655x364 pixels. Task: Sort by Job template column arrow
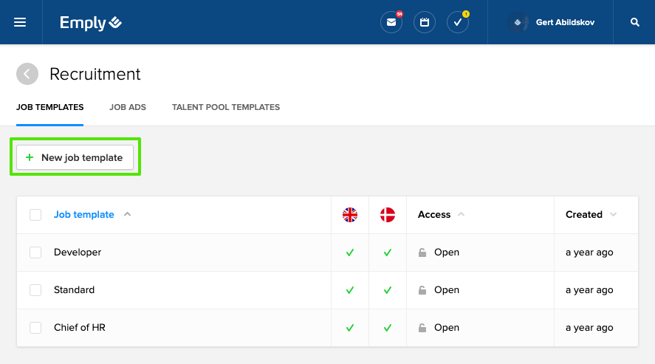[x=128, y=214]
